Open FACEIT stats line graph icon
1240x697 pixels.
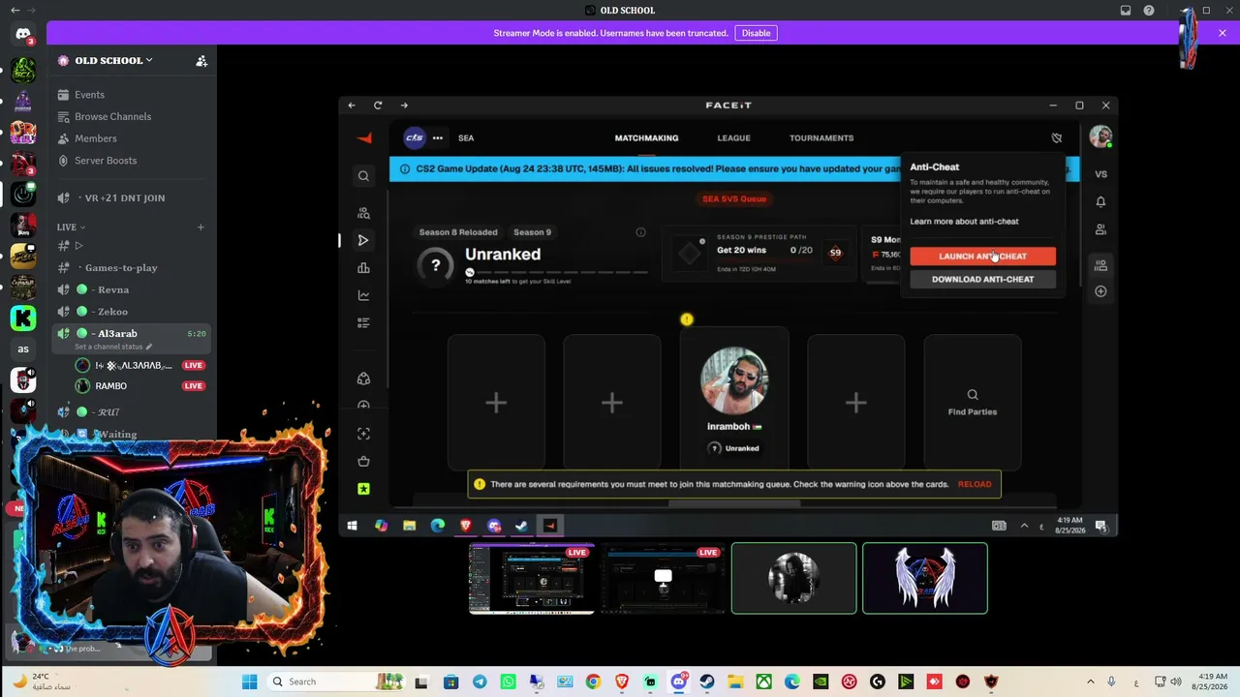(x=363, y=295)
